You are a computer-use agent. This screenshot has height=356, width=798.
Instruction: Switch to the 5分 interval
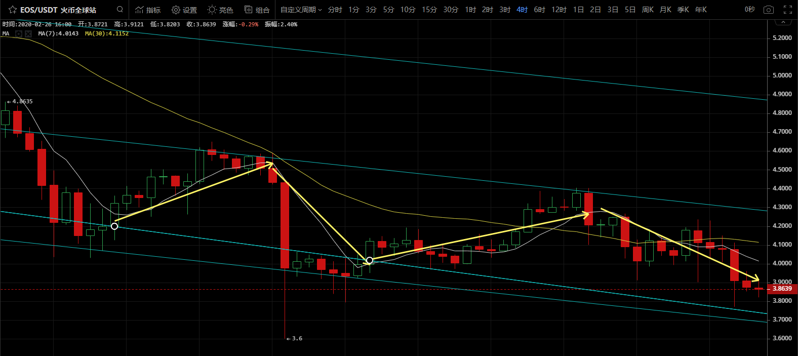point(388,10)
